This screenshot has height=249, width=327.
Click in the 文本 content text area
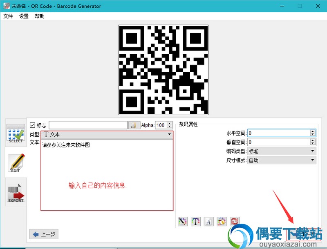click(x=107, y=175)
